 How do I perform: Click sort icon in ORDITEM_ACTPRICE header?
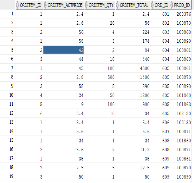pos(45,5)
